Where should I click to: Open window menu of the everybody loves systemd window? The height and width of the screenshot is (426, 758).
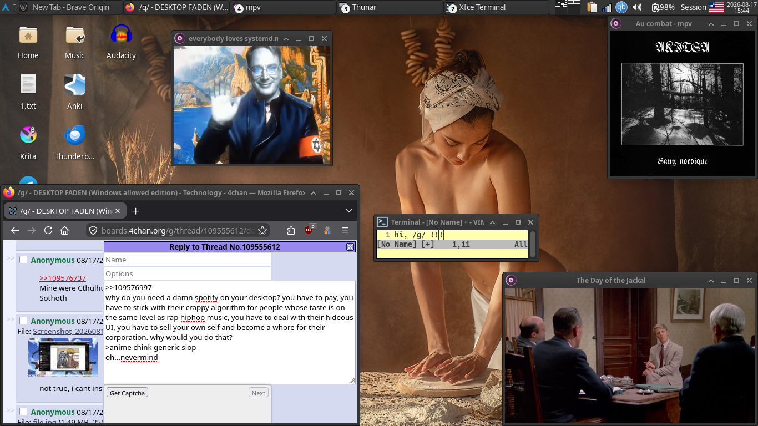179,38
